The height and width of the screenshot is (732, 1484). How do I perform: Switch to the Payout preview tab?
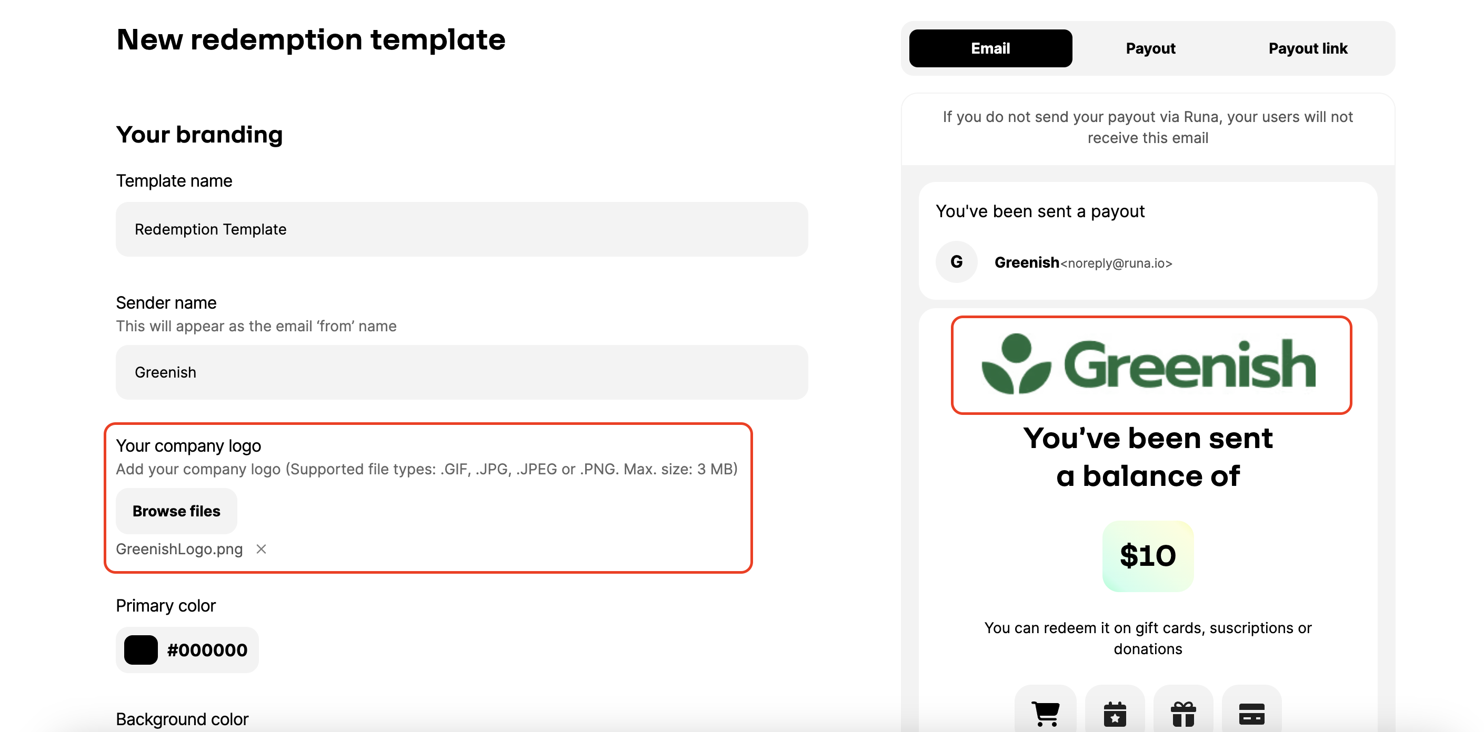tap(1150, 48)
